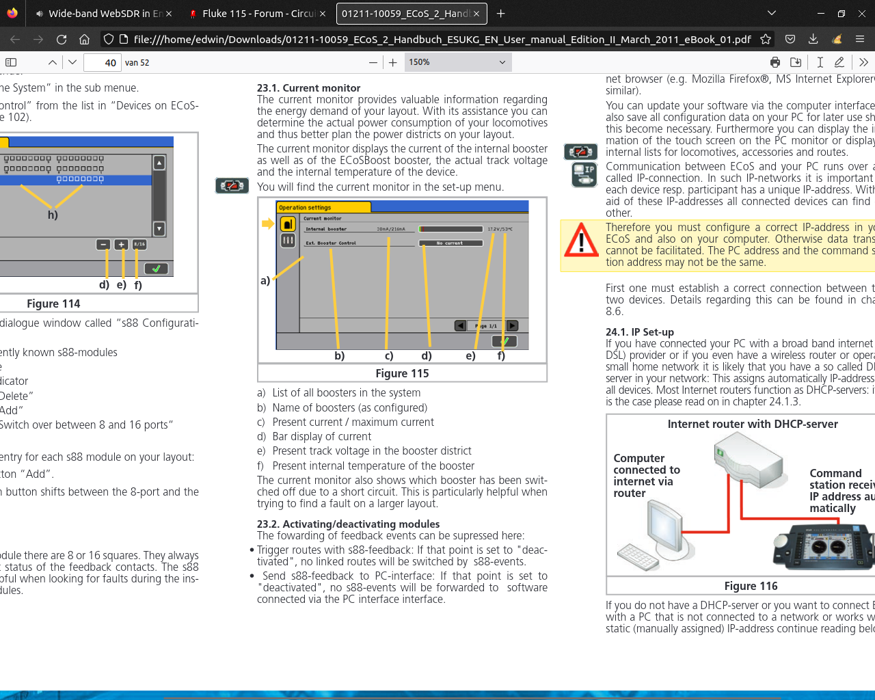Toggle the PDF sidebar panel
This screenshot has width=875, height=700.
click(x=11, y=62)
